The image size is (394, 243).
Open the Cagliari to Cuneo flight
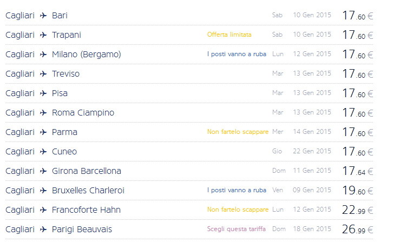click(64, 152)
